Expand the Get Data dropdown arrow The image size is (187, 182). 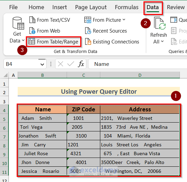tap(23, 40)
